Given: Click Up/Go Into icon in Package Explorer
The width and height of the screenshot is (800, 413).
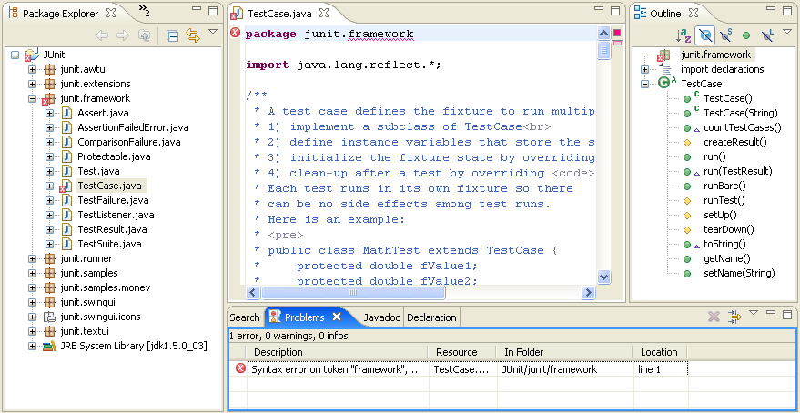Looking at the screenshot, I should click(x=145, y=35).
